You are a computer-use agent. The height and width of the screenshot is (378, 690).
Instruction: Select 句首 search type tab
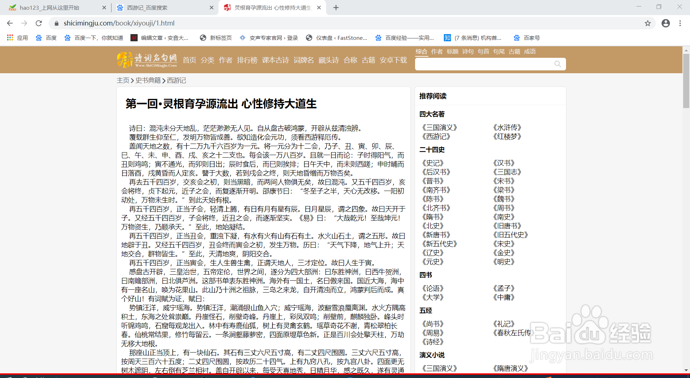point(483,51)
